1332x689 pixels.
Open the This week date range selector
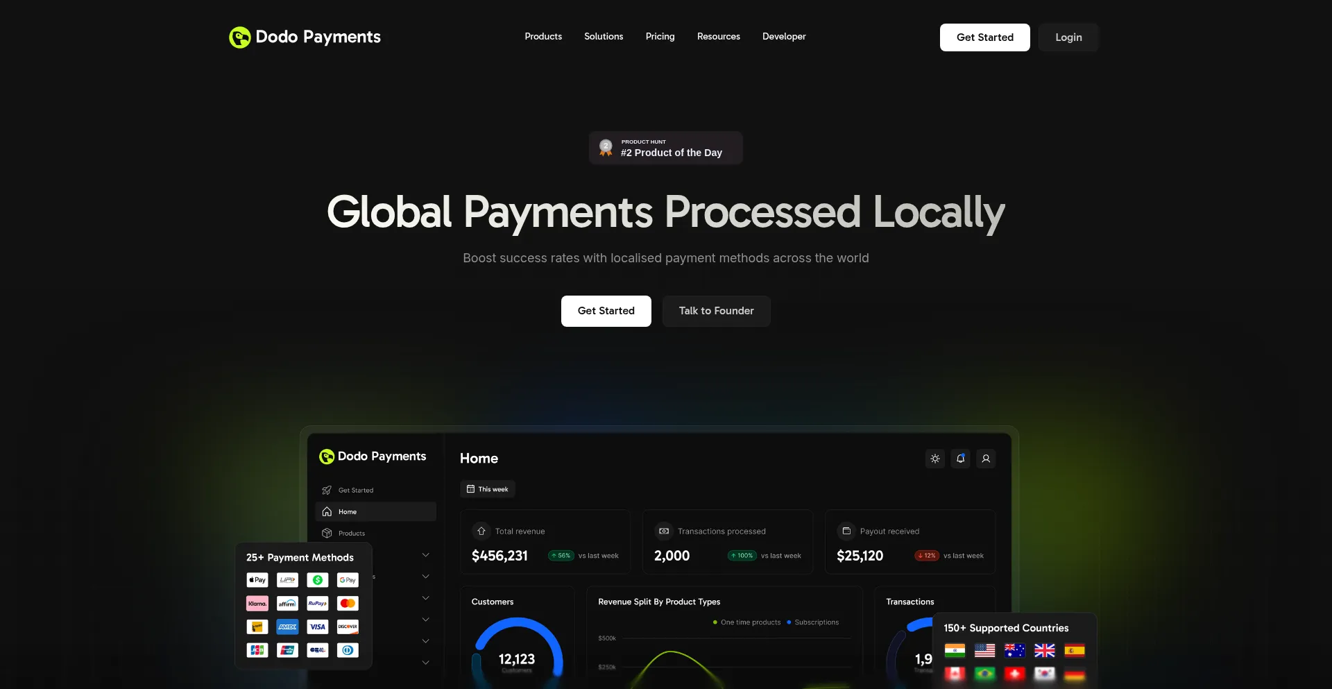tap(488, 489)
